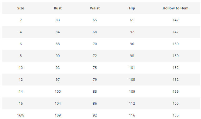Select size 10 row label
The height and width of the screenshot is (119, 201).
21,68
